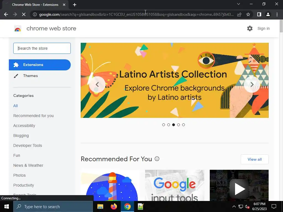Open the Google Input Tools card
283x212 pixels.
tap(175, 185)
